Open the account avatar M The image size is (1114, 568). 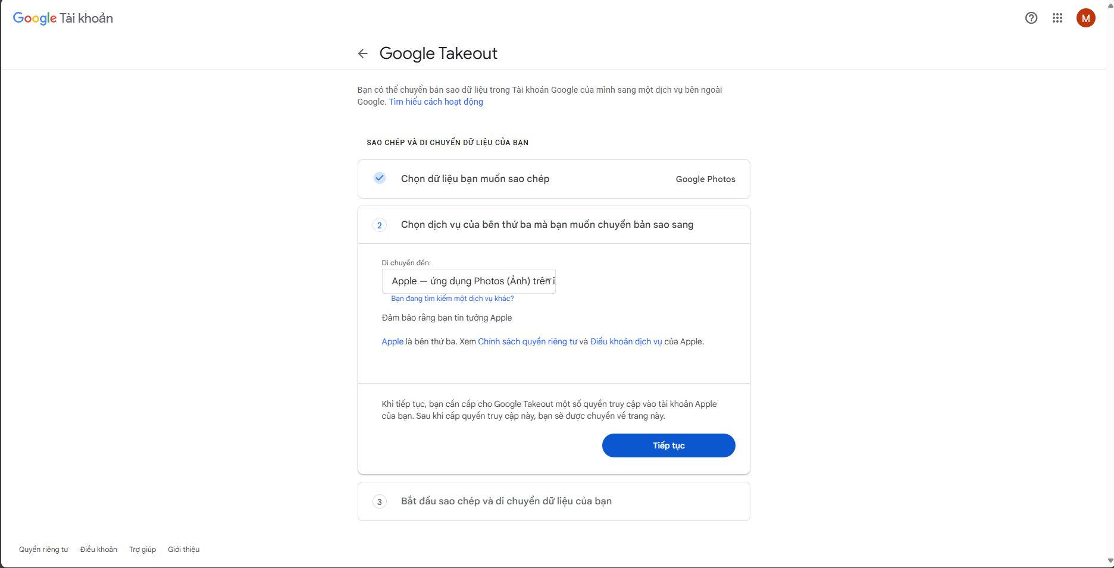pos(1086,18)
